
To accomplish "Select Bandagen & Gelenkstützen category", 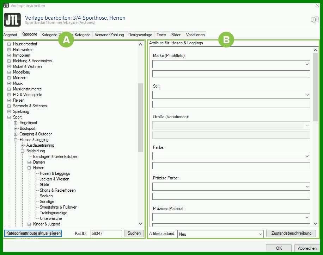I will pyautogui.click(x=56, y=157).
